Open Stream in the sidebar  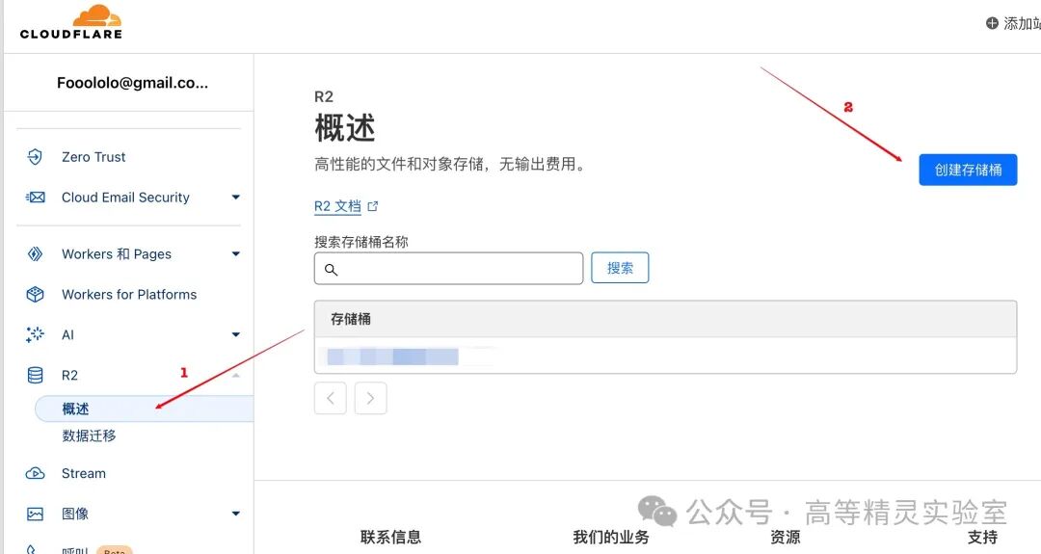(x=84, y=474)
